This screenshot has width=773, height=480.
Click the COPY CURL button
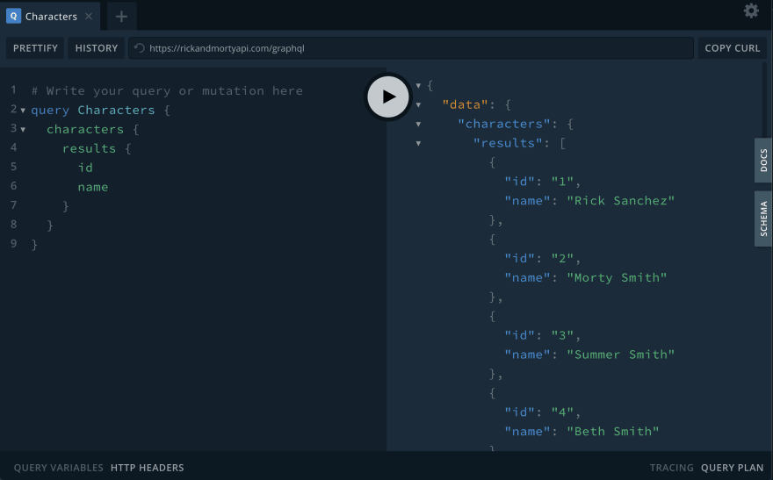732,48
